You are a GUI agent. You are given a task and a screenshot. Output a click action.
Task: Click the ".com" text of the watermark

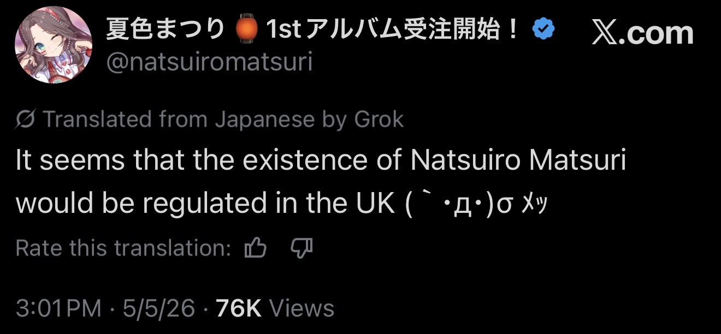(x=657, y=33)
